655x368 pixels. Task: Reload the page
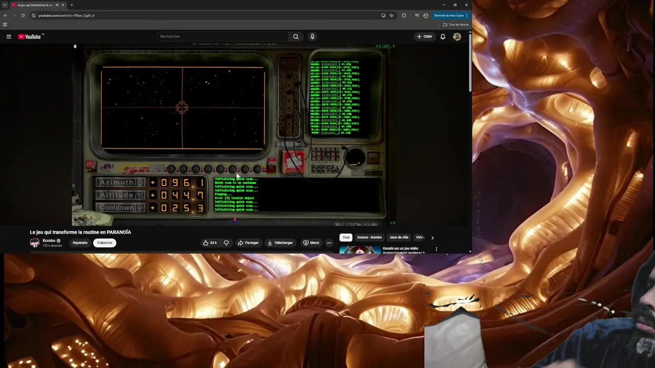pos(23,15)
